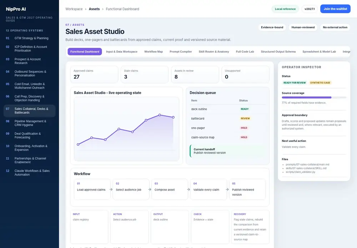Click the Source coverage progress bar
The height and width of the screenshot is (248, 357).
point(314,98)
